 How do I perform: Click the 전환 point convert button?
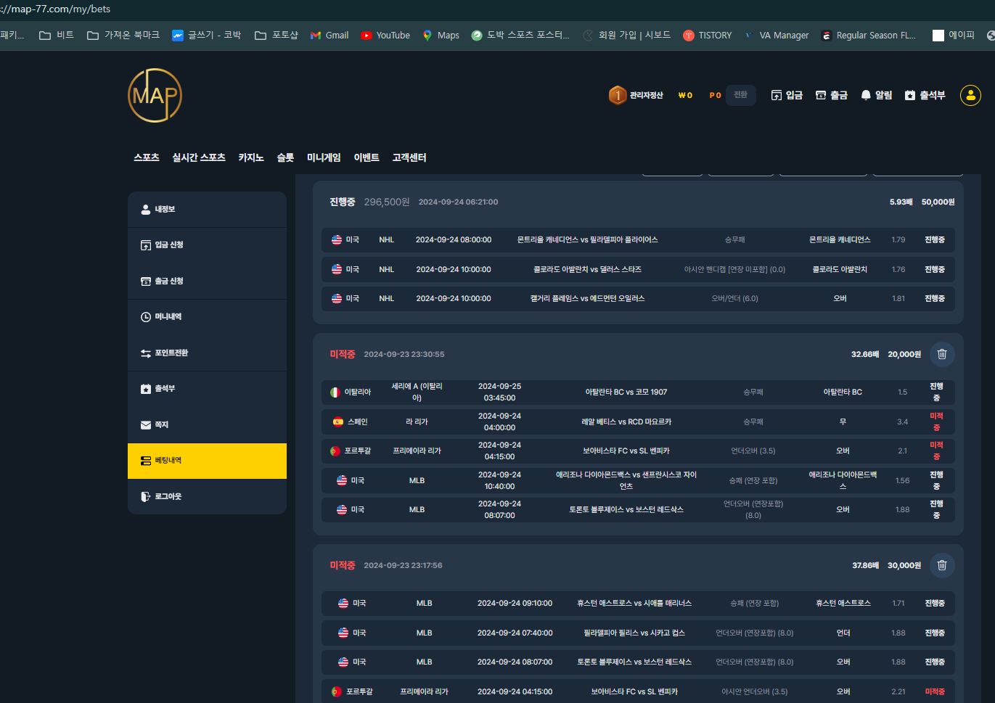coord(740,95)
